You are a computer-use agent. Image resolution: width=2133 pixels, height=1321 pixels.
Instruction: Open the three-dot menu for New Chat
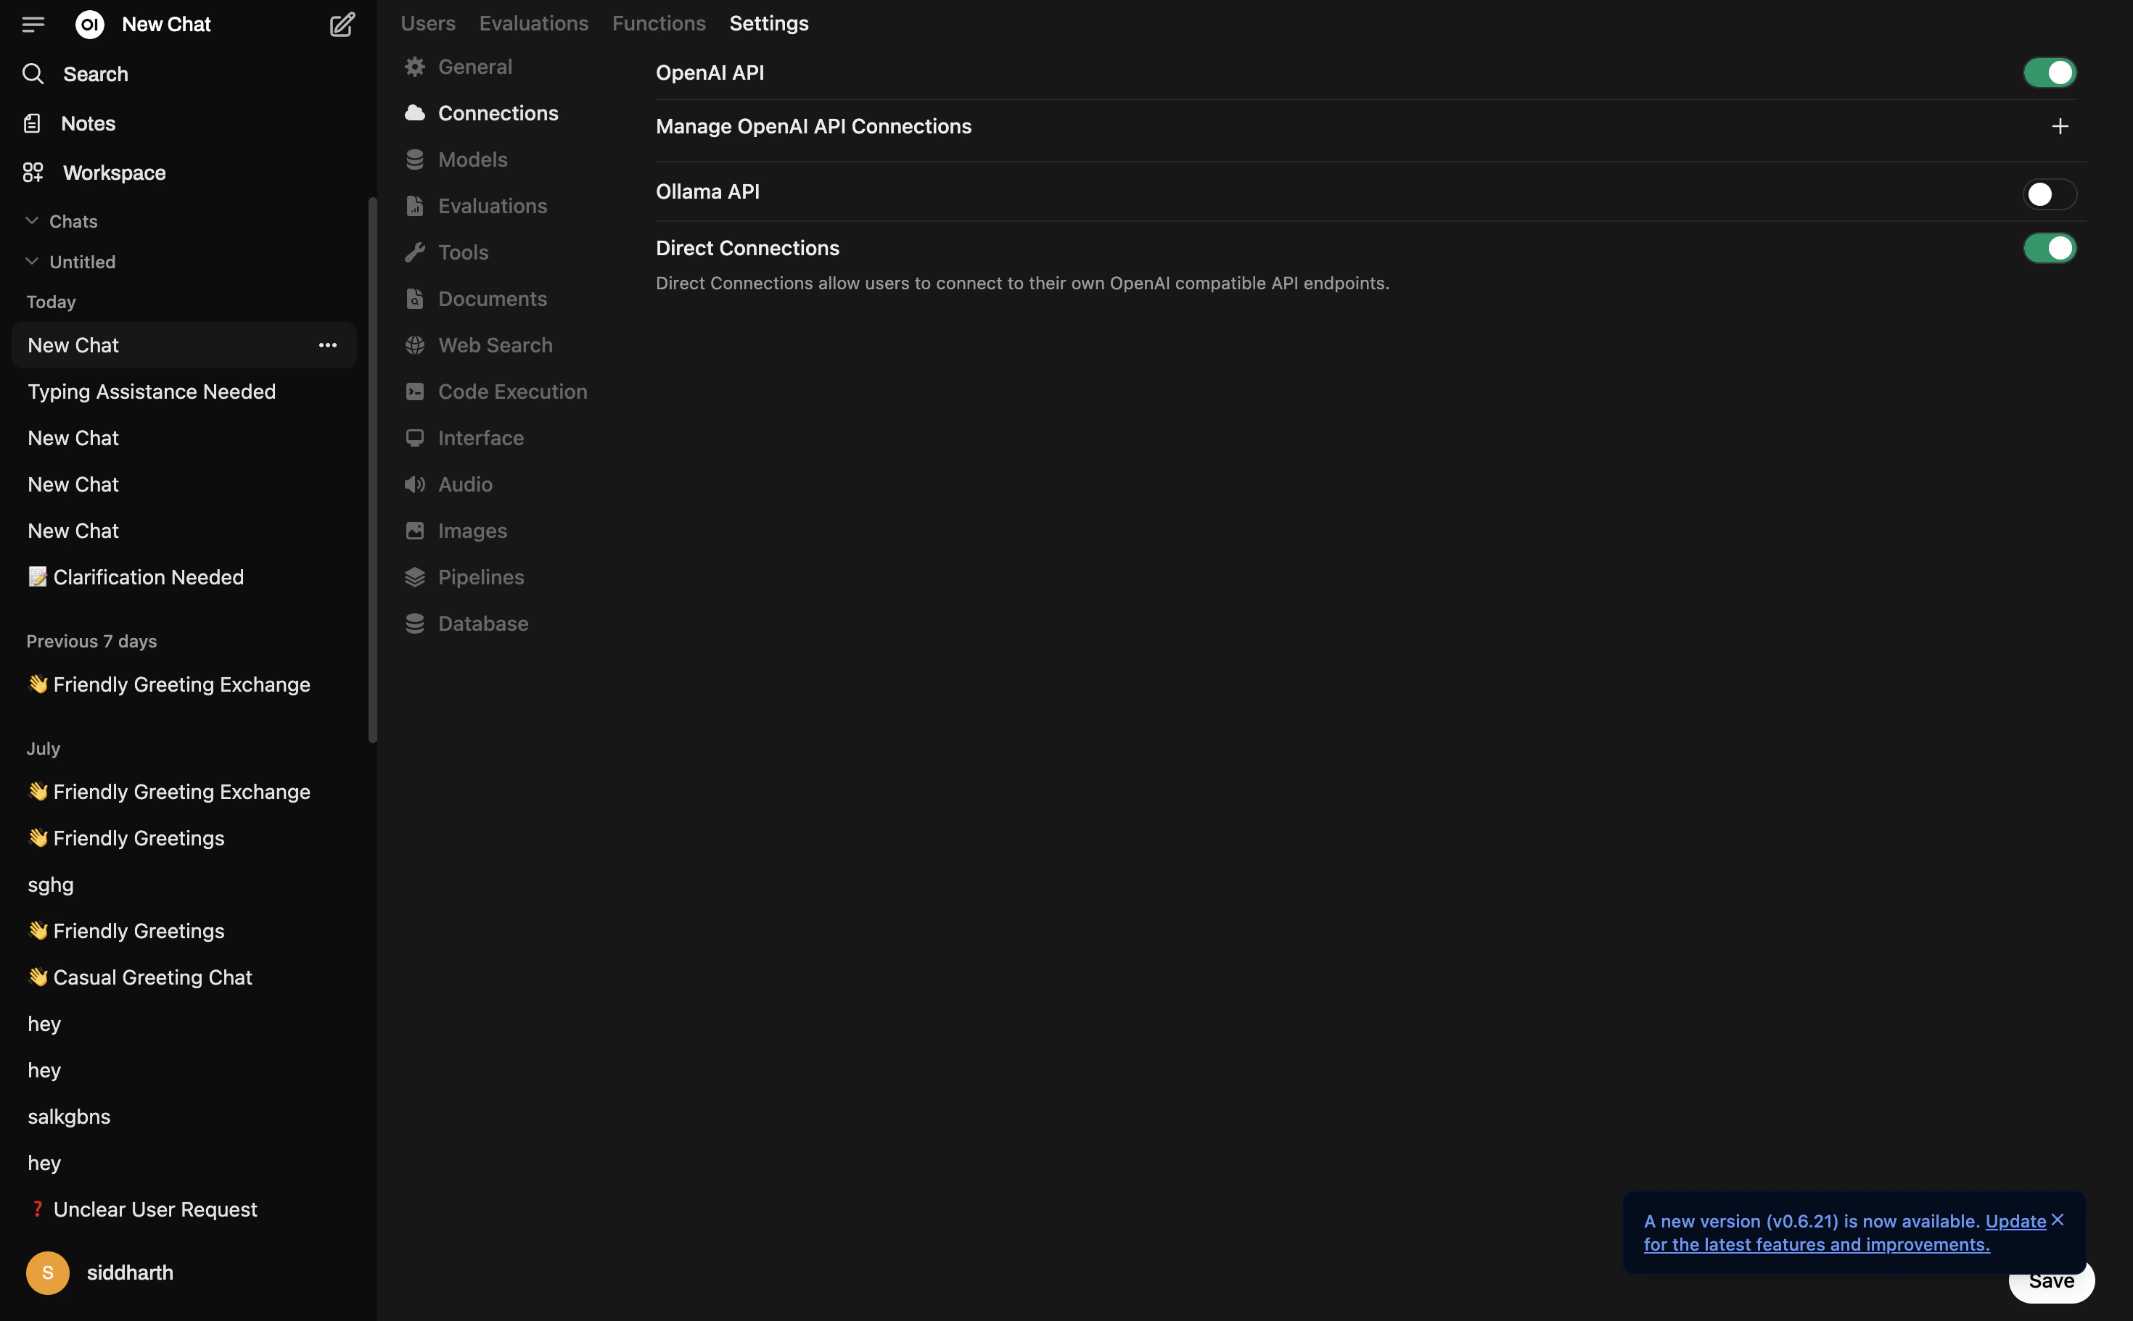(x=328, y=345)
